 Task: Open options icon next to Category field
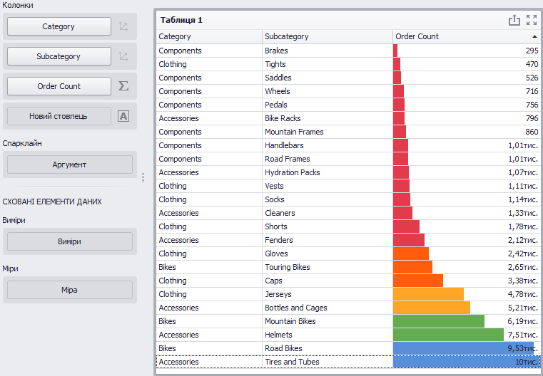pyautogui.click(x=123, y=26)
